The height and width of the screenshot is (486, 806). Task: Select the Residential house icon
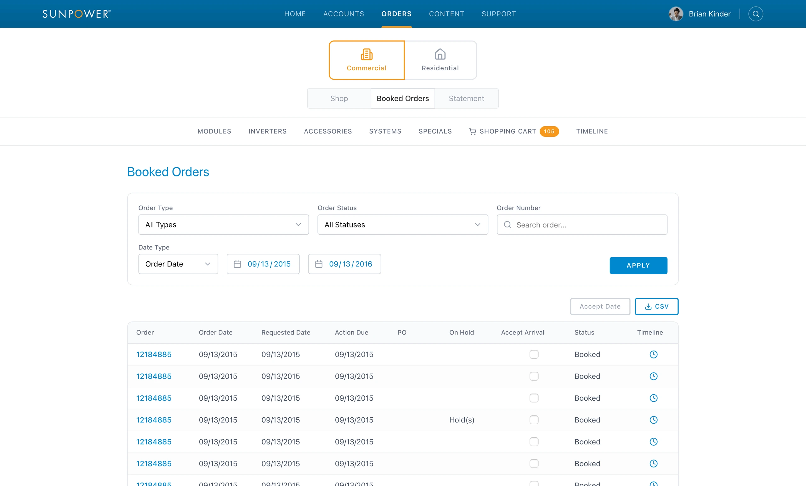coord(440,54)
